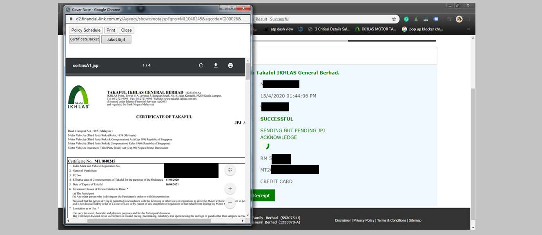The height and width of the screenshot is (235, 542).
Task: Open the IKHLAS MOTOR TA... bookmark
Action: tap(375, 29)
